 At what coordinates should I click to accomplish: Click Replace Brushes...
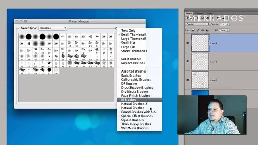tap(134, 63)
